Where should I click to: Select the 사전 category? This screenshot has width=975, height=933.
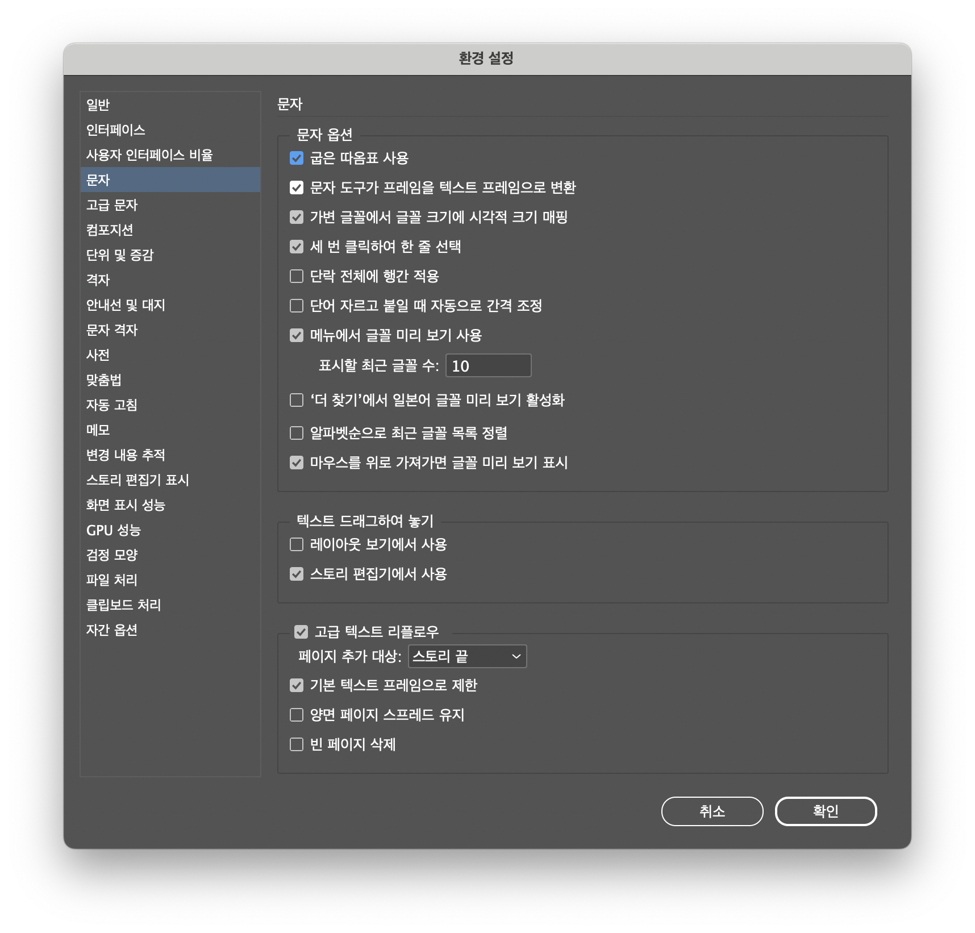click(170, 355)
